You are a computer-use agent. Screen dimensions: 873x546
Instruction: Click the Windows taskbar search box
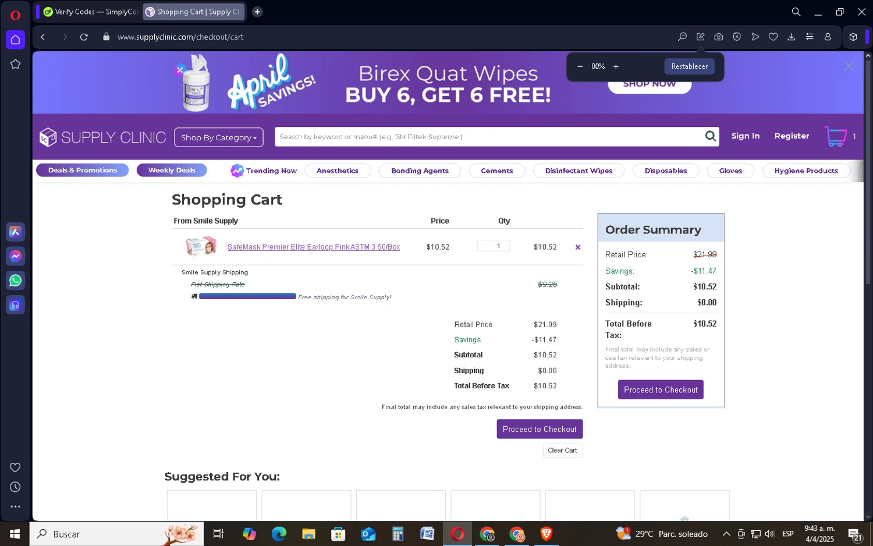click(x=116, y=534)
